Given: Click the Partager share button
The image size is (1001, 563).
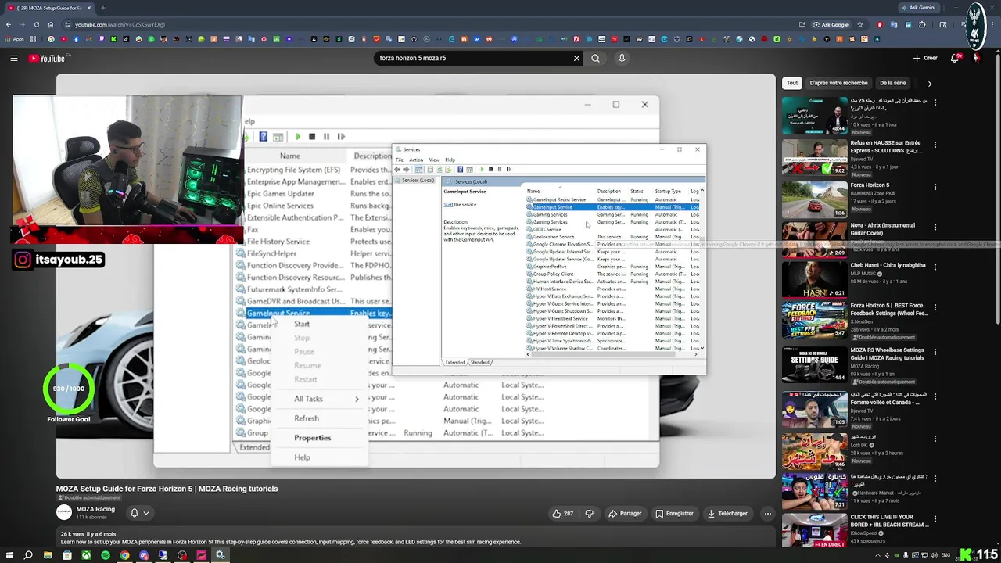Looking at the screenshot, I should 625,514.
